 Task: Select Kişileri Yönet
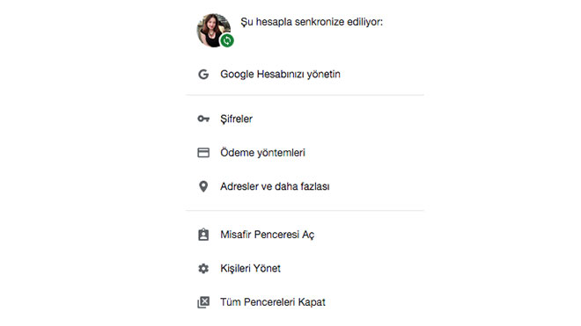305,268
